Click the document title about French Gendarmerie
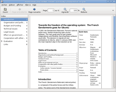Viewport: 116px width, 92px height. (68, 26)
